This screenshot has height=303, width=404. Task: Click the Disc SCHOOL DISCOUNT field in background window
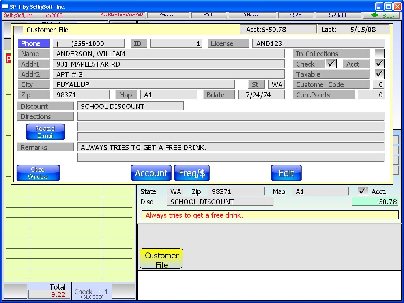[x=220, y=202]
